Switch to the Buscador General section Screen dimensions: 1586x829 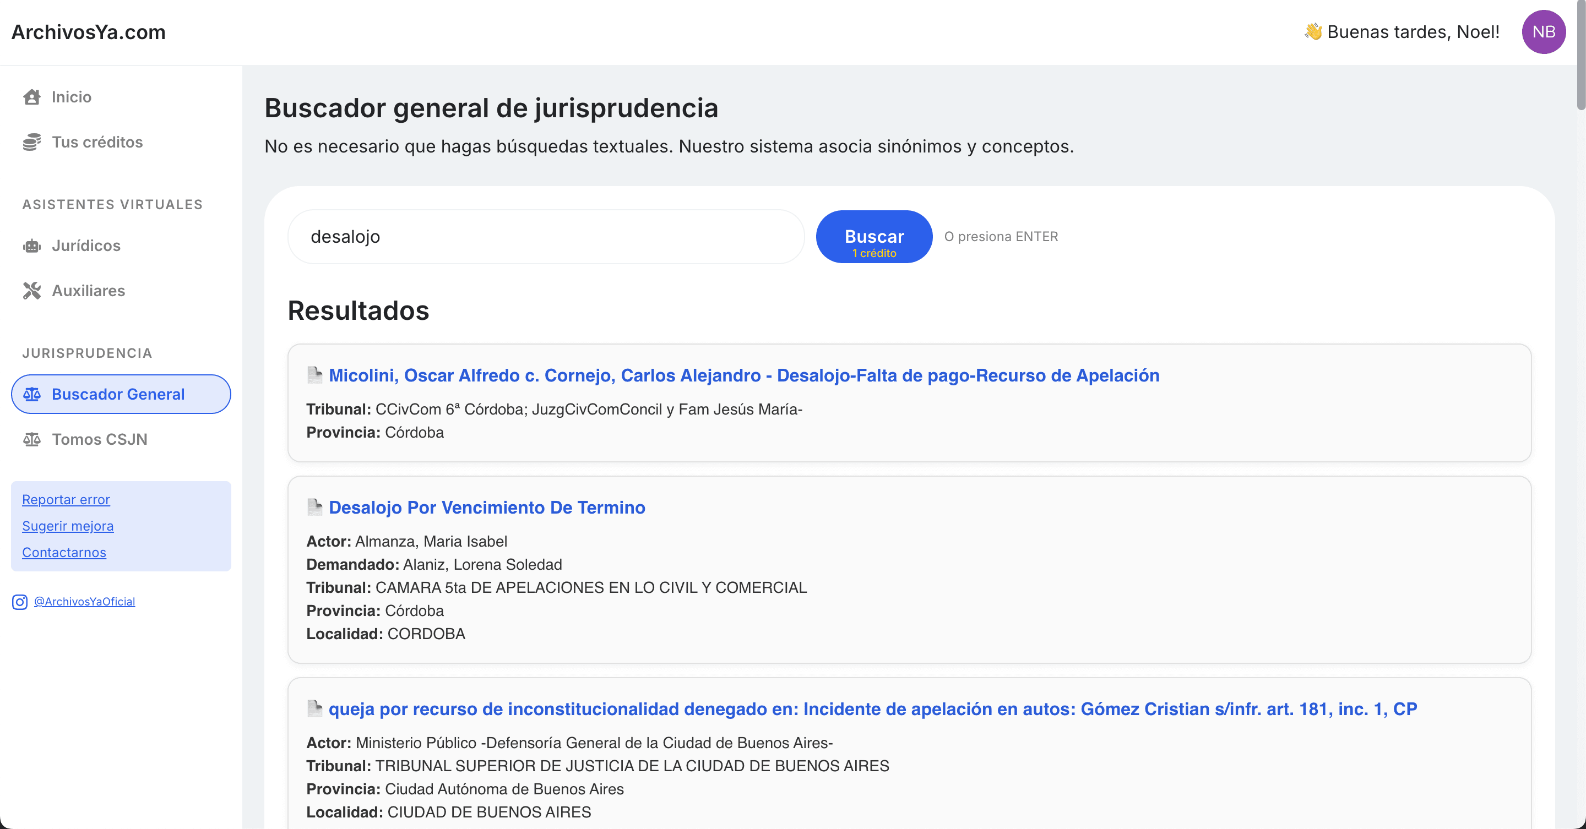118,394
